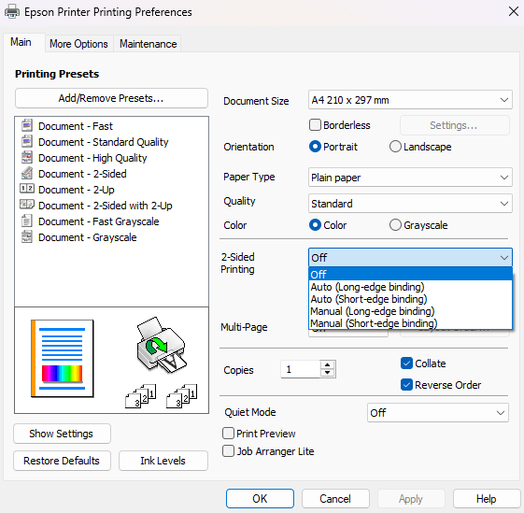
Task: Select "Document - Fast" preset text
Action: (x=76, y=126)
